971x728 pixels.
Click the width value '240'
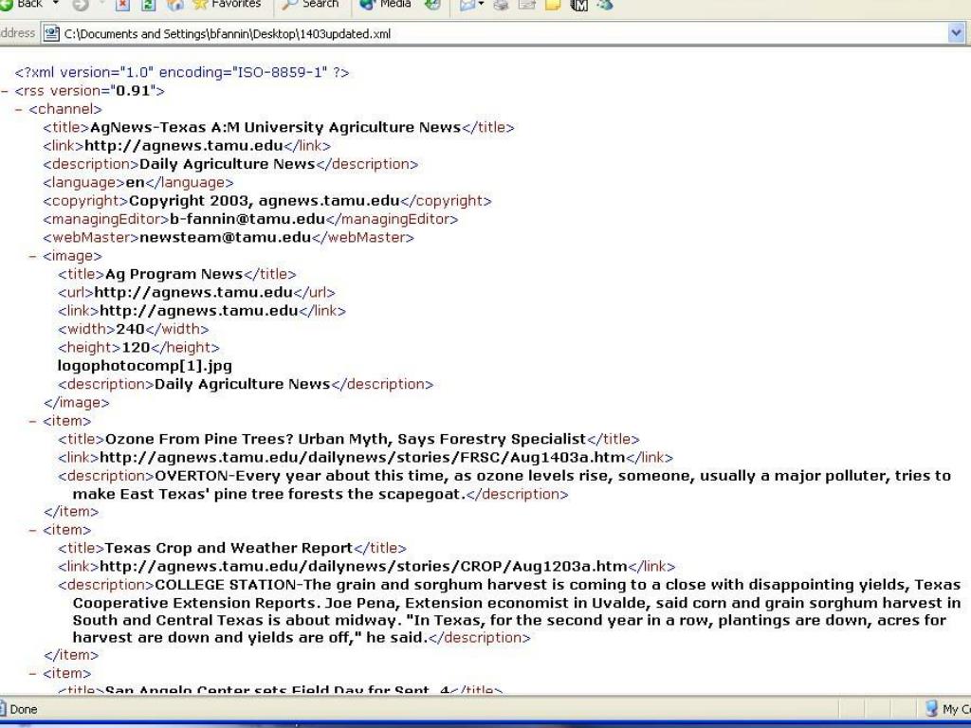(130, 329)
